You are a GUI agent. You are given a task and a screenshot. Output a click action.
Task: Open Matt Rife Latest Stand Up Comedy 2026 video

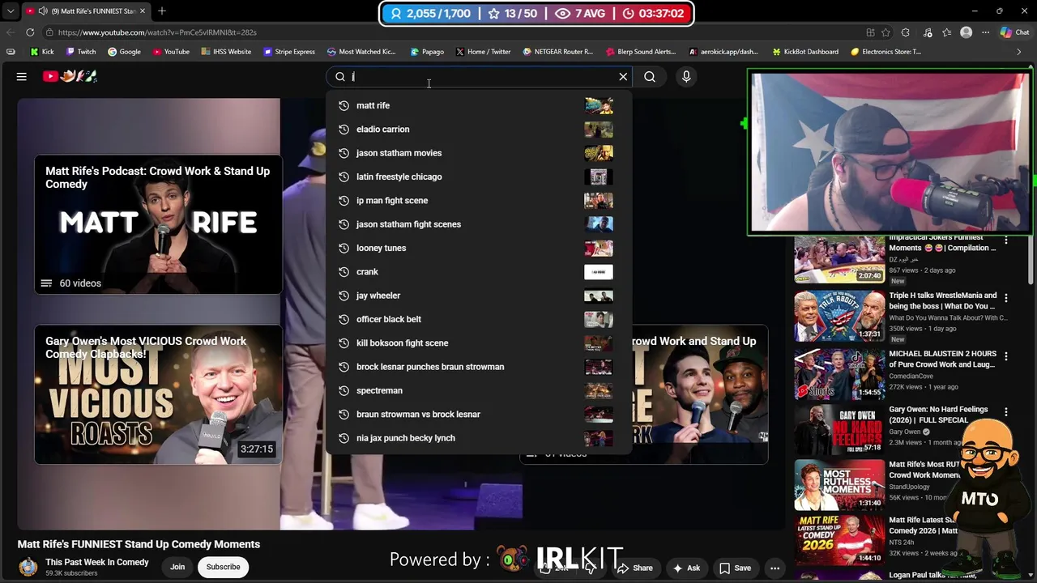[x=839, y=540]
